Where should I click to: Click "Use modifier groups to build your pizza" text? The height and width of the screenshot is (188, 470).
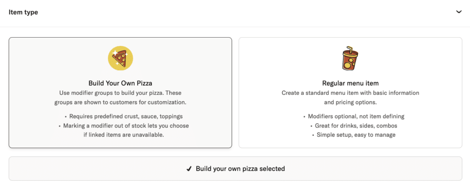click(120, 93)
